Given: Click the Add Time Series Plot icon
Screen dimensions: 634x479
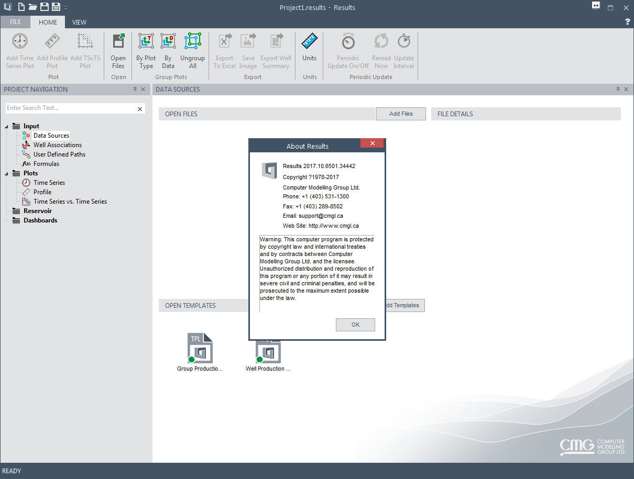Looking at the screenshot, I should point(20,41).
